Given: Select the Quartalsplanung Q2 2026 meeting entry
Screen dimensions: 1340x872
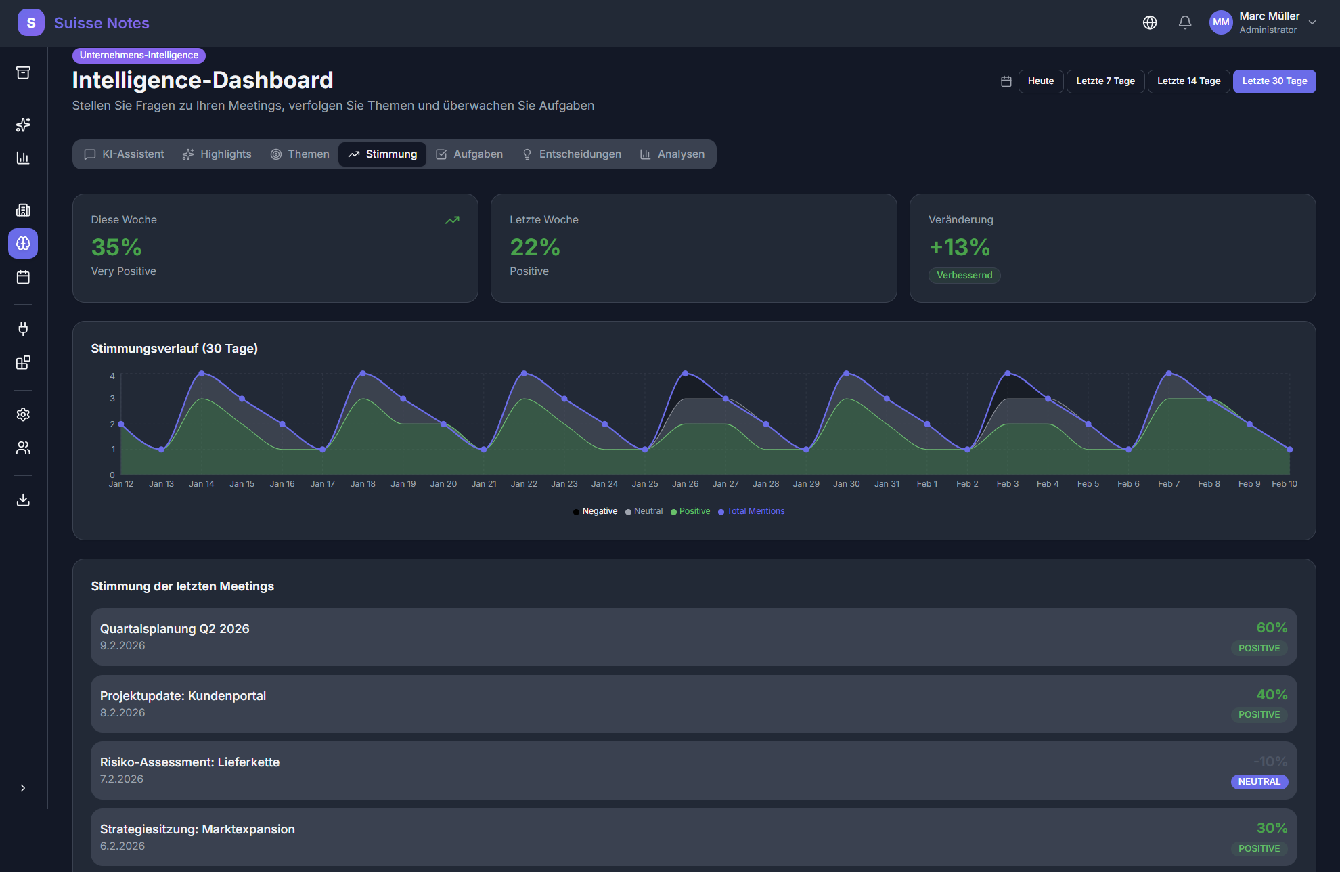Looking at the screenshot, I should point(693,636).
